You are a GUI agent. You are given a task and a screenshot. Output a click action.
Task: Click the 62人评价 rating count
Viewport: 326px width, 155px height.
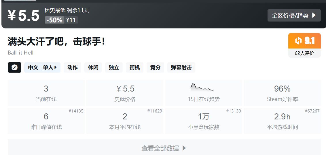pos(304,53)
